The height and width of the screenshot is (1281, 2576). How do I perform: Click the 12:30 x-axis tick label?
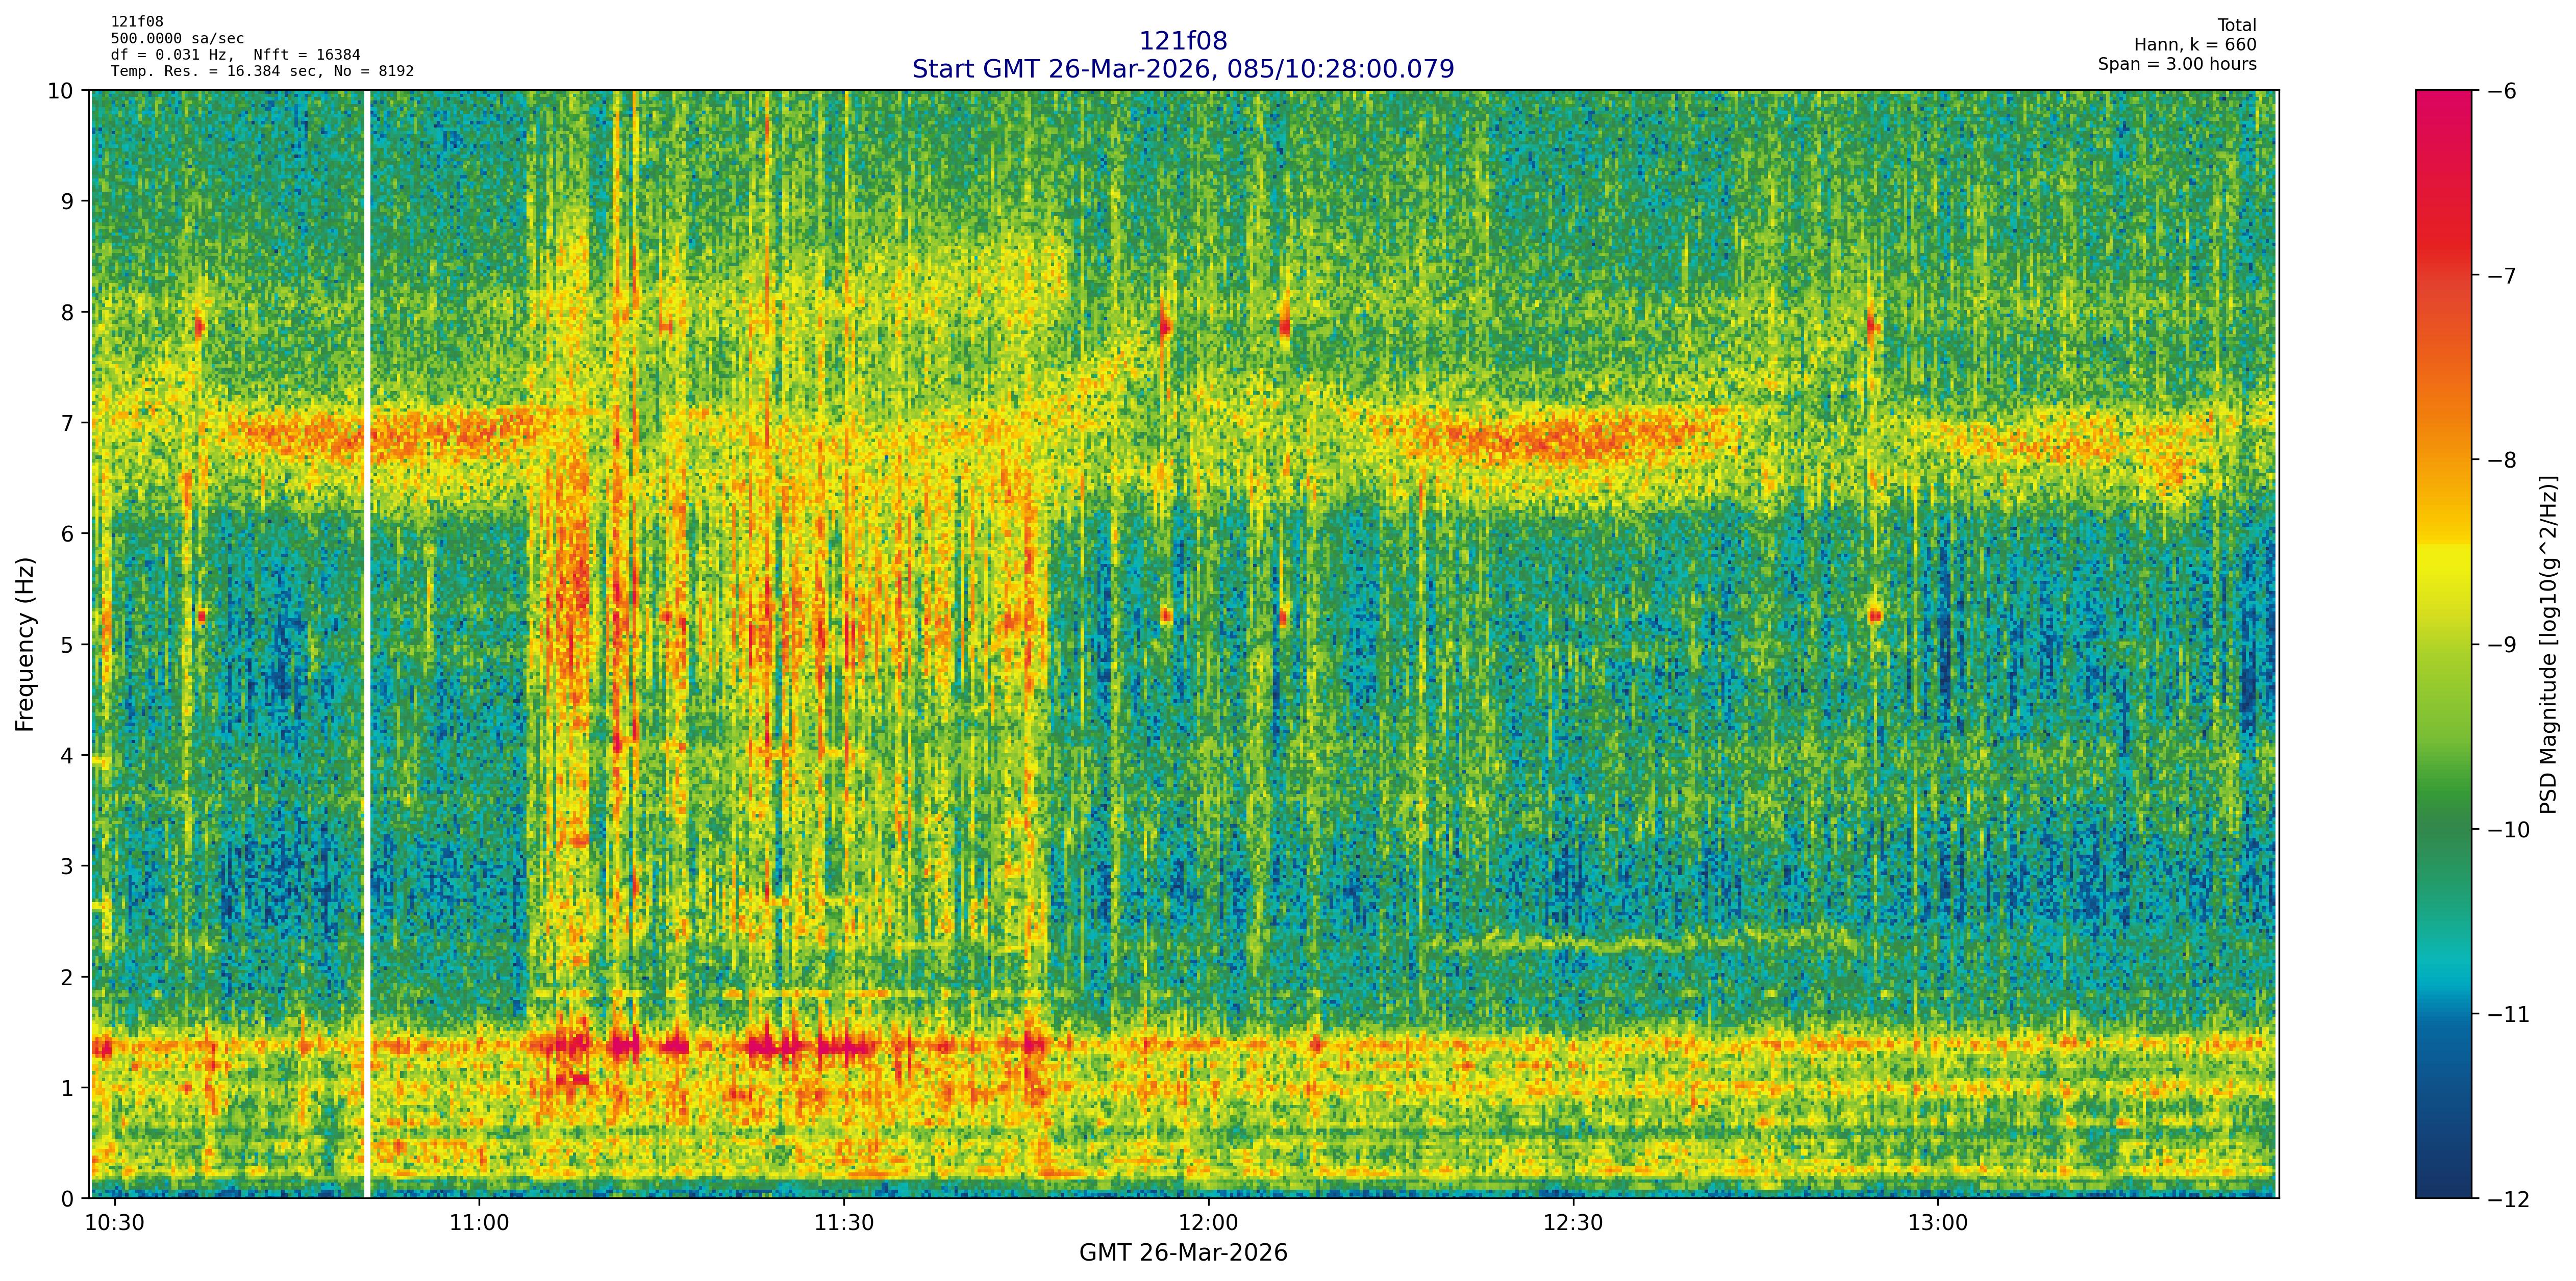1573,1224
